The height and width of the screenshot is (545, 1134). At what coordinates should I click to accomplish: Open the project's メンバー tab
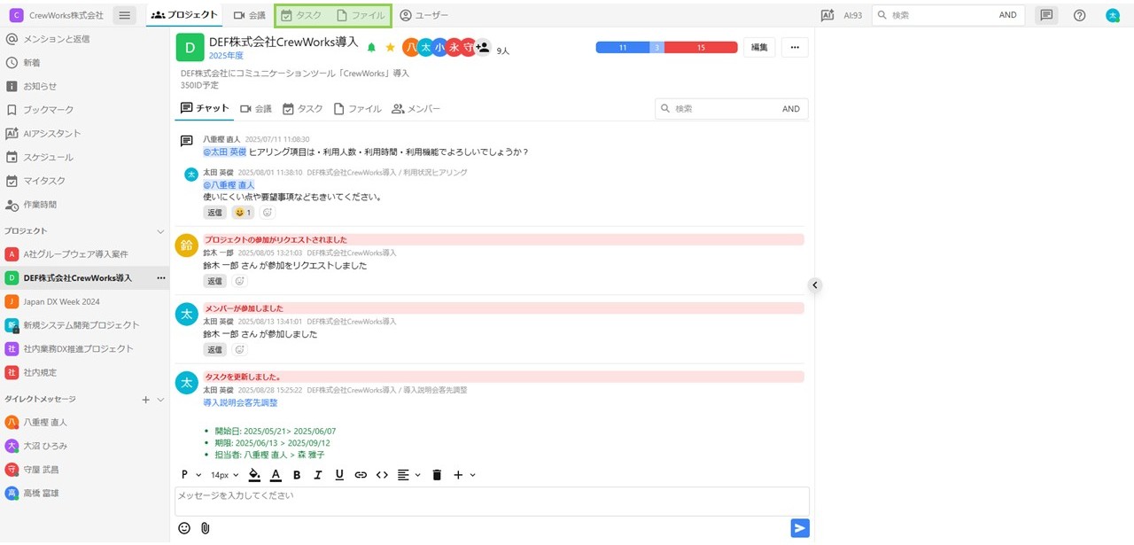tap(416, 109)
